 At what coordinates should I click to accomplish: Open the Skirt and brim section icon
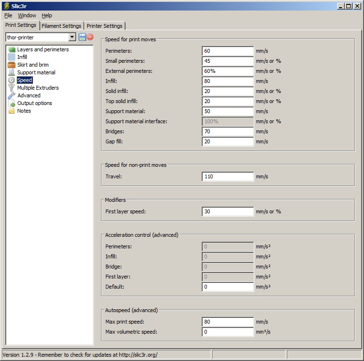click(12, 65)
